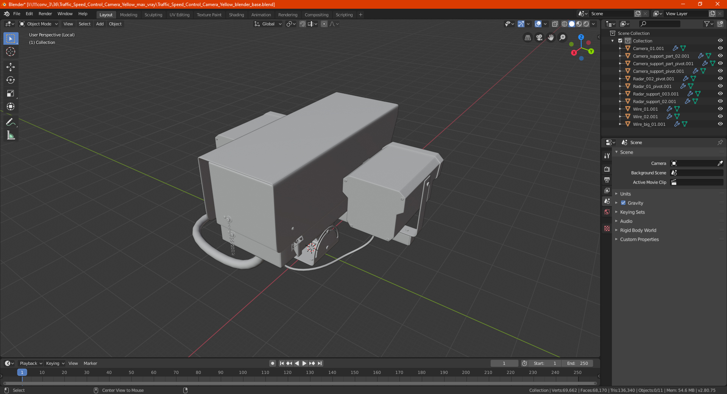Select the Measure tool
727x394 pixels.
click(x=11, y=135)
